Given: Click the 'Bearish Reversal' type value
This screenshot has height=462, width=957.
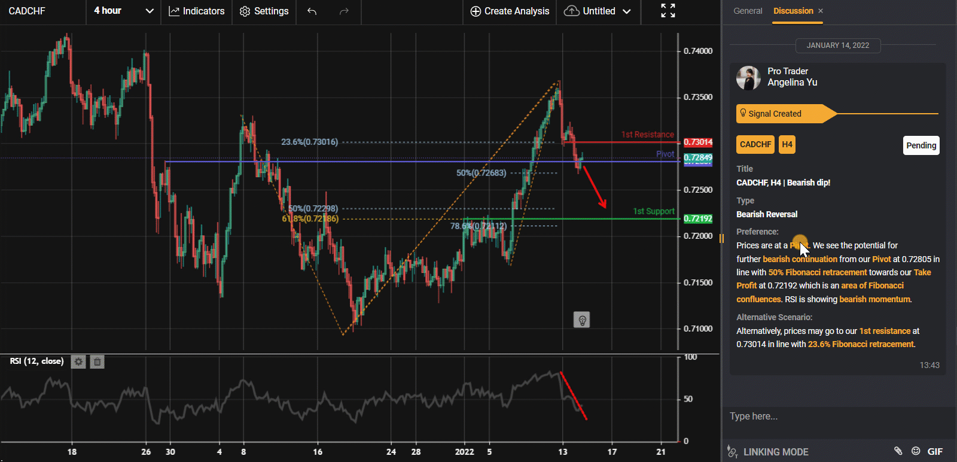Looking at the screenshot, I should point(767,214).
